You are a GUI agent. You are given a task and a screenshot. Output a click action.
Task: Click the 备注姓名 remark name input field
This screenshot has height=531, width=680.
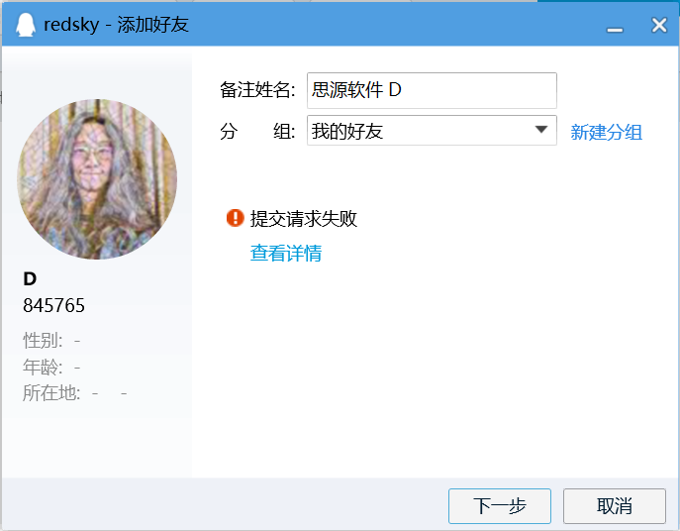tap(432, 90)
